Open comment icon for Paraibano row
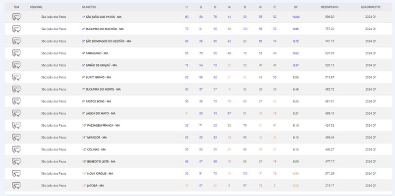The height and width of the screenshot is (196, 395). (16, 53)
